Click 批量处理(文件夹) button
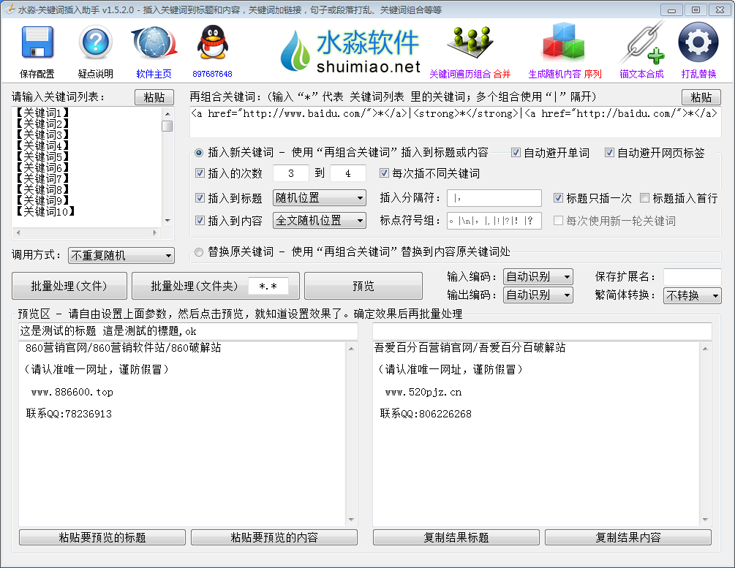The image size is (735, 568). [x=194, y=286]
